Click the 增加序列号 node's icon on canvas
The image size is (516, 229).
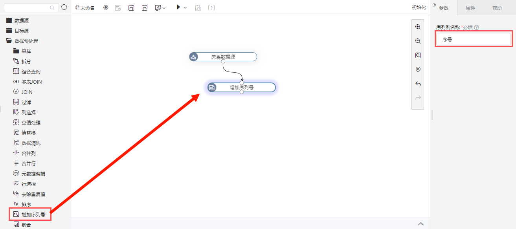tap(212, 88)
